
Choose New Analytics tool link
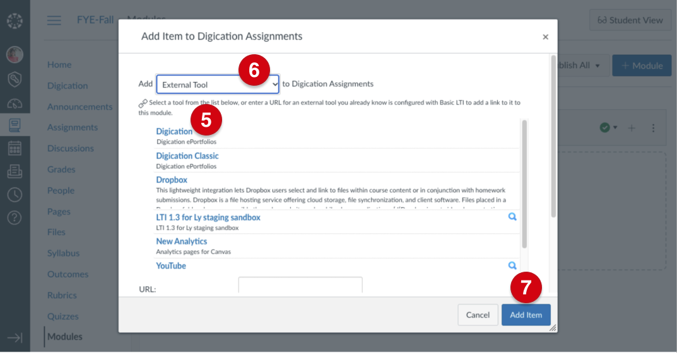[x=181, y=241]
